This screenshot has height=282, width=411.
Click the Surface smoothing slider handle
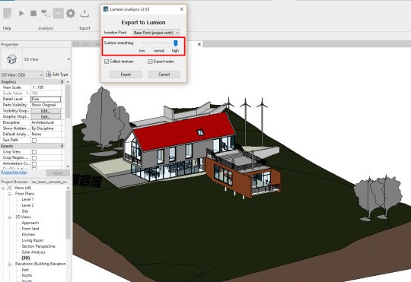coord(176,43)
